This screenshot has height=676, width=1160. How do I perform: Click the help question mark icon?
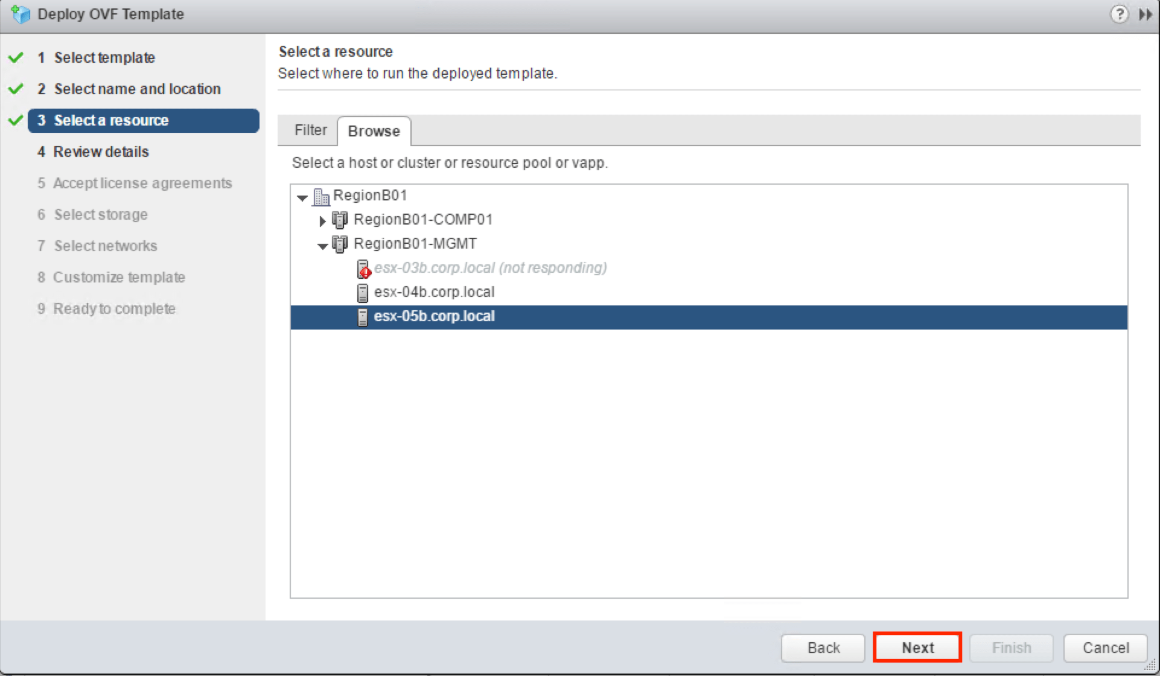(1119, 14)
